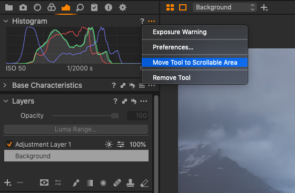Open the Background layer selector dropdown

225,7
